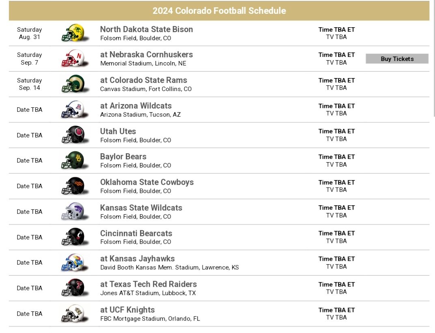Click the at Kansas Jayhawks link

[137, 259]
